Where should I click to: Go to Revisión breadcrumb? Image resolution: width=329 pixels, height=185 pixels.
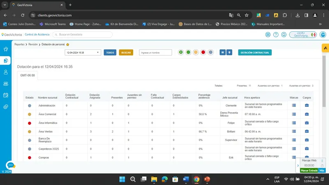(33, 44)
